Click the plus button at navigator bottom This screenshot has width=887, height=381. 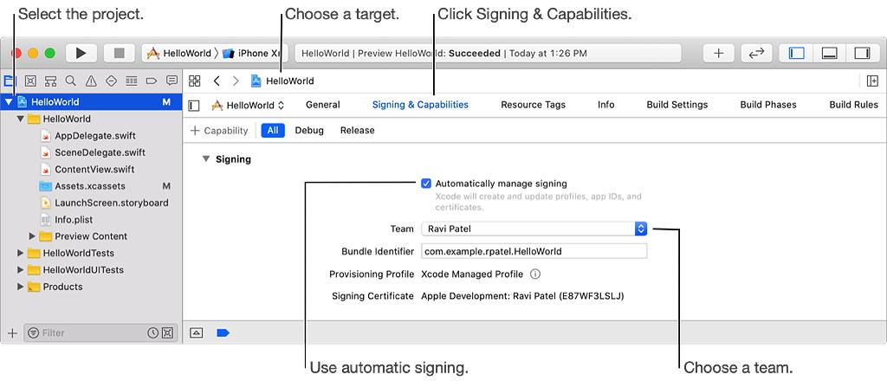[x=12, y=333]
